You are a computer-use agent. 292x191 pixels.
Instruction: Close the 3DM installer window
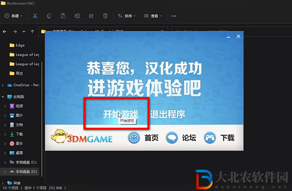pos(238,37)
